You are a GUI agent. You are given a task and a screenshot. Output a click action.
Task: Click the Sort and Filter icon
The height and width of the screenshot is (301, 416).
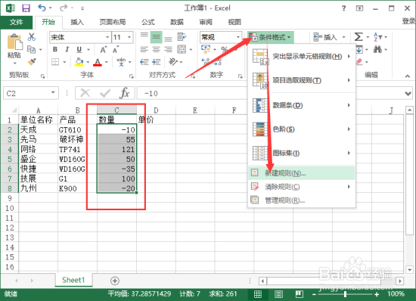tap(377, 37)
